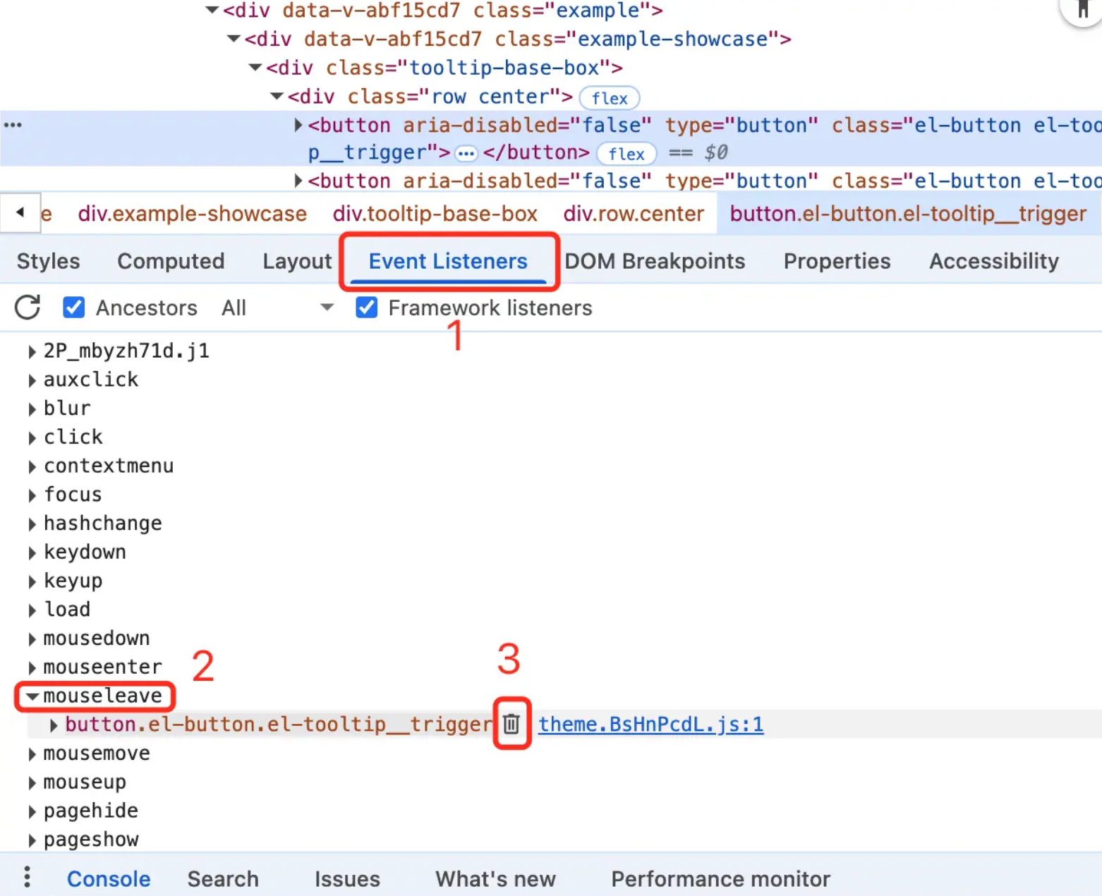1102x896 pixels.
Task: Open the DOM Breakpoints tab
Action: pos(655,262)
